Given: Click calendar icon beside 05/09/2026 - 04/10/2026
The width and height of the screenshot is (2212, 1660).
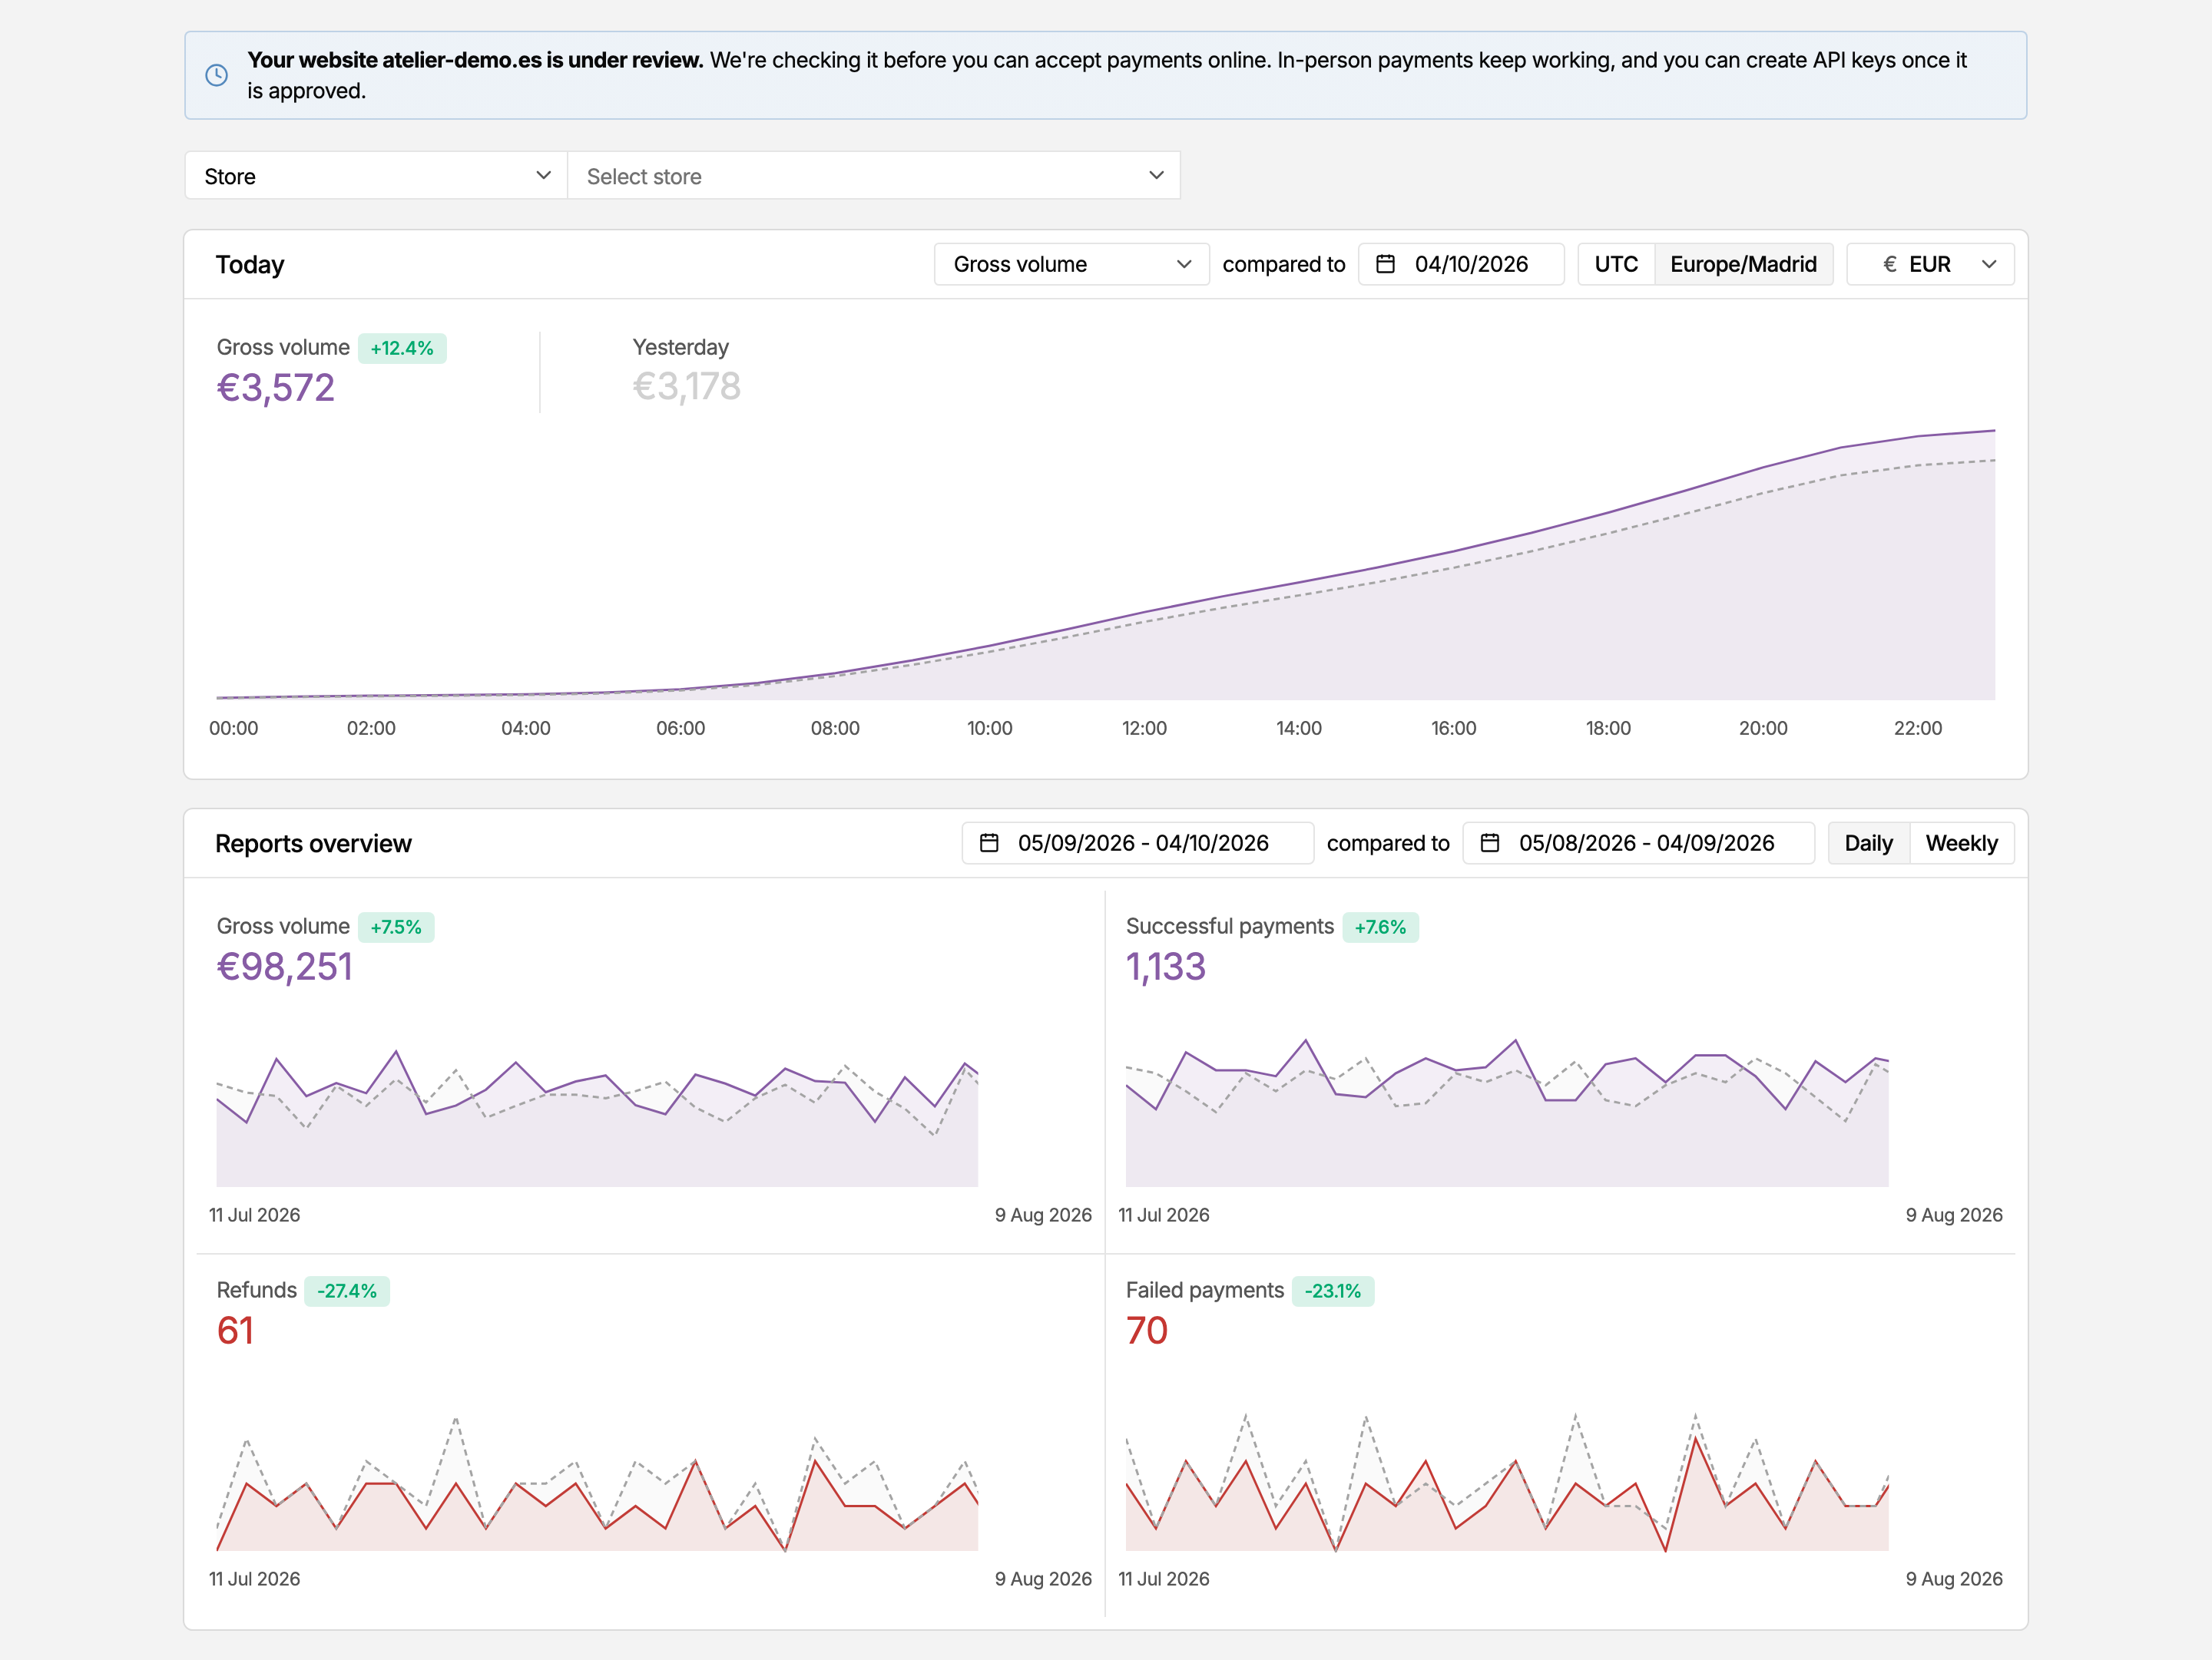Looking at the screenshot, I should [x=989, y=842].
